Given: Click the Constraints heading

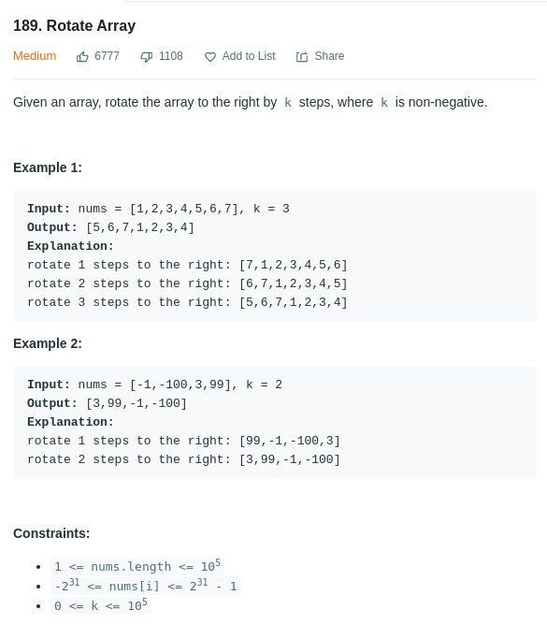Looking at the screenshot, I should coord(51,533).
